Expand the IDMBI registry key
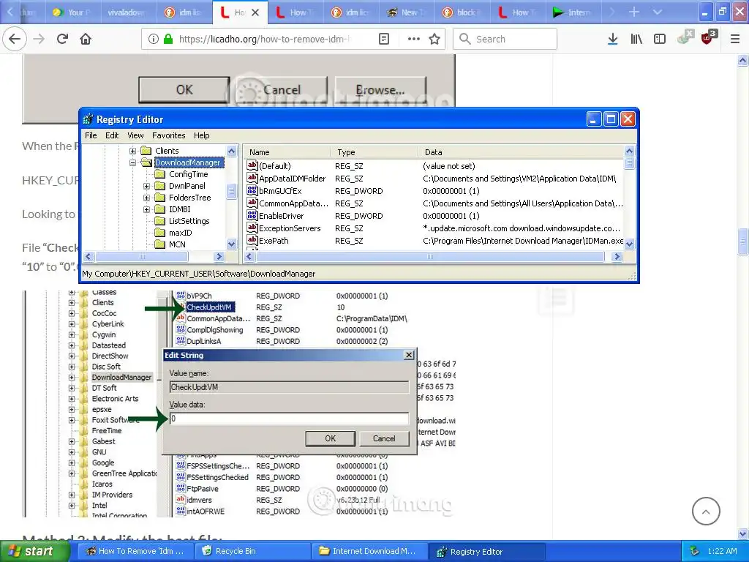 coord(146,209)
